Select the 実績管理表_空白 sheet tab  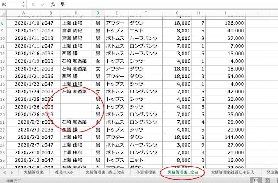click(x=183, y=172)
